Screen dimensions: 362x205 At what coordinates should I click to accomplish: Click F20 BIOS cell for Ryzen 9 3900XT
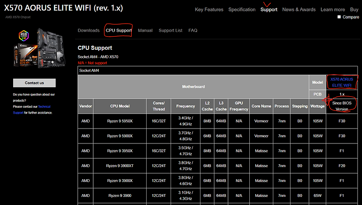click(x=342, y=166)
